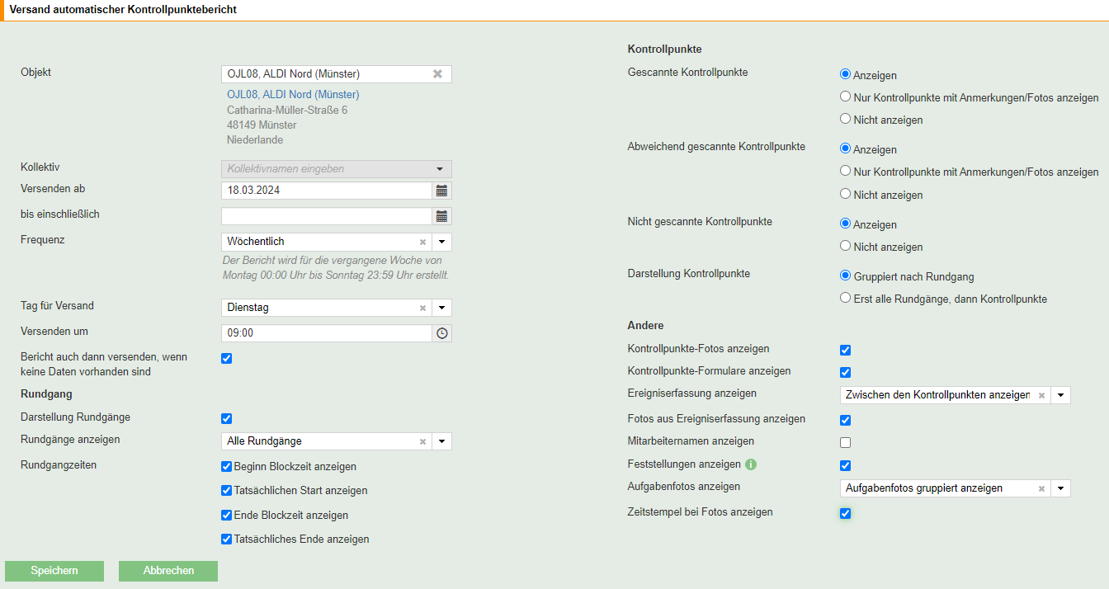Screen dimensions: 1109x589
Task: Open calendar picker for Versenden ab
Action: (x=442, y=191)
